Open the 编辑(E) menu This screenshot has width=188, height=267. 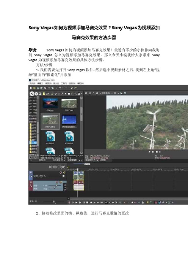40,83
